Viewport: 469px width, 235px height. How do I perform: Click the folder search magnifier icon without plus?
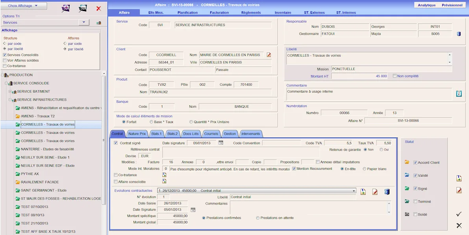[x=83, y=8]
